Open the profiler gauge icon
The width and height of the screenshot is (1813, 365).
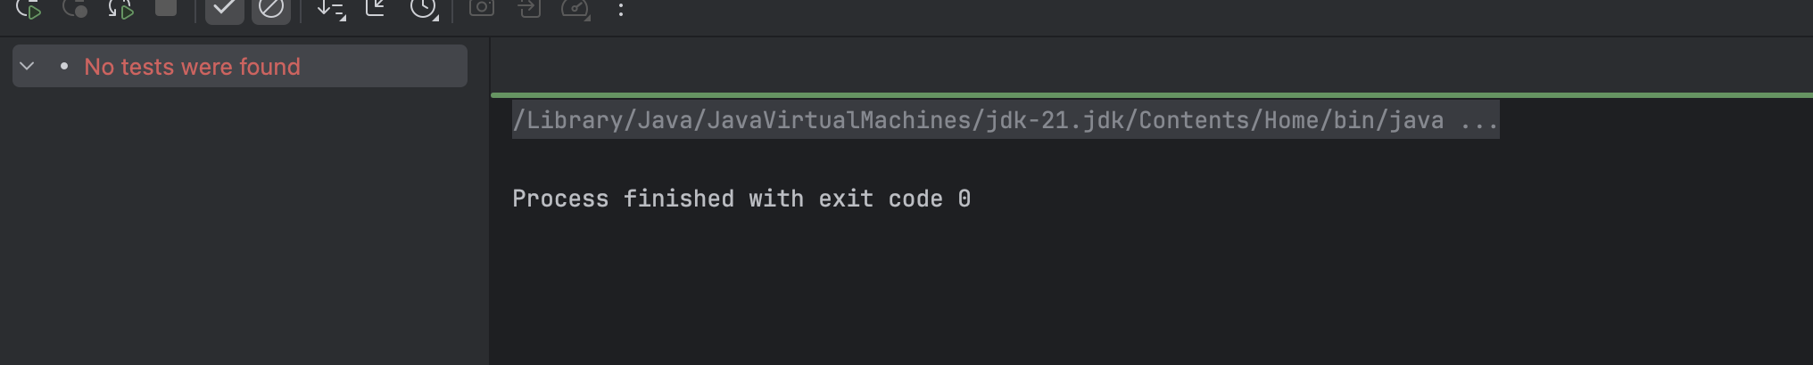tap(575, 9)
